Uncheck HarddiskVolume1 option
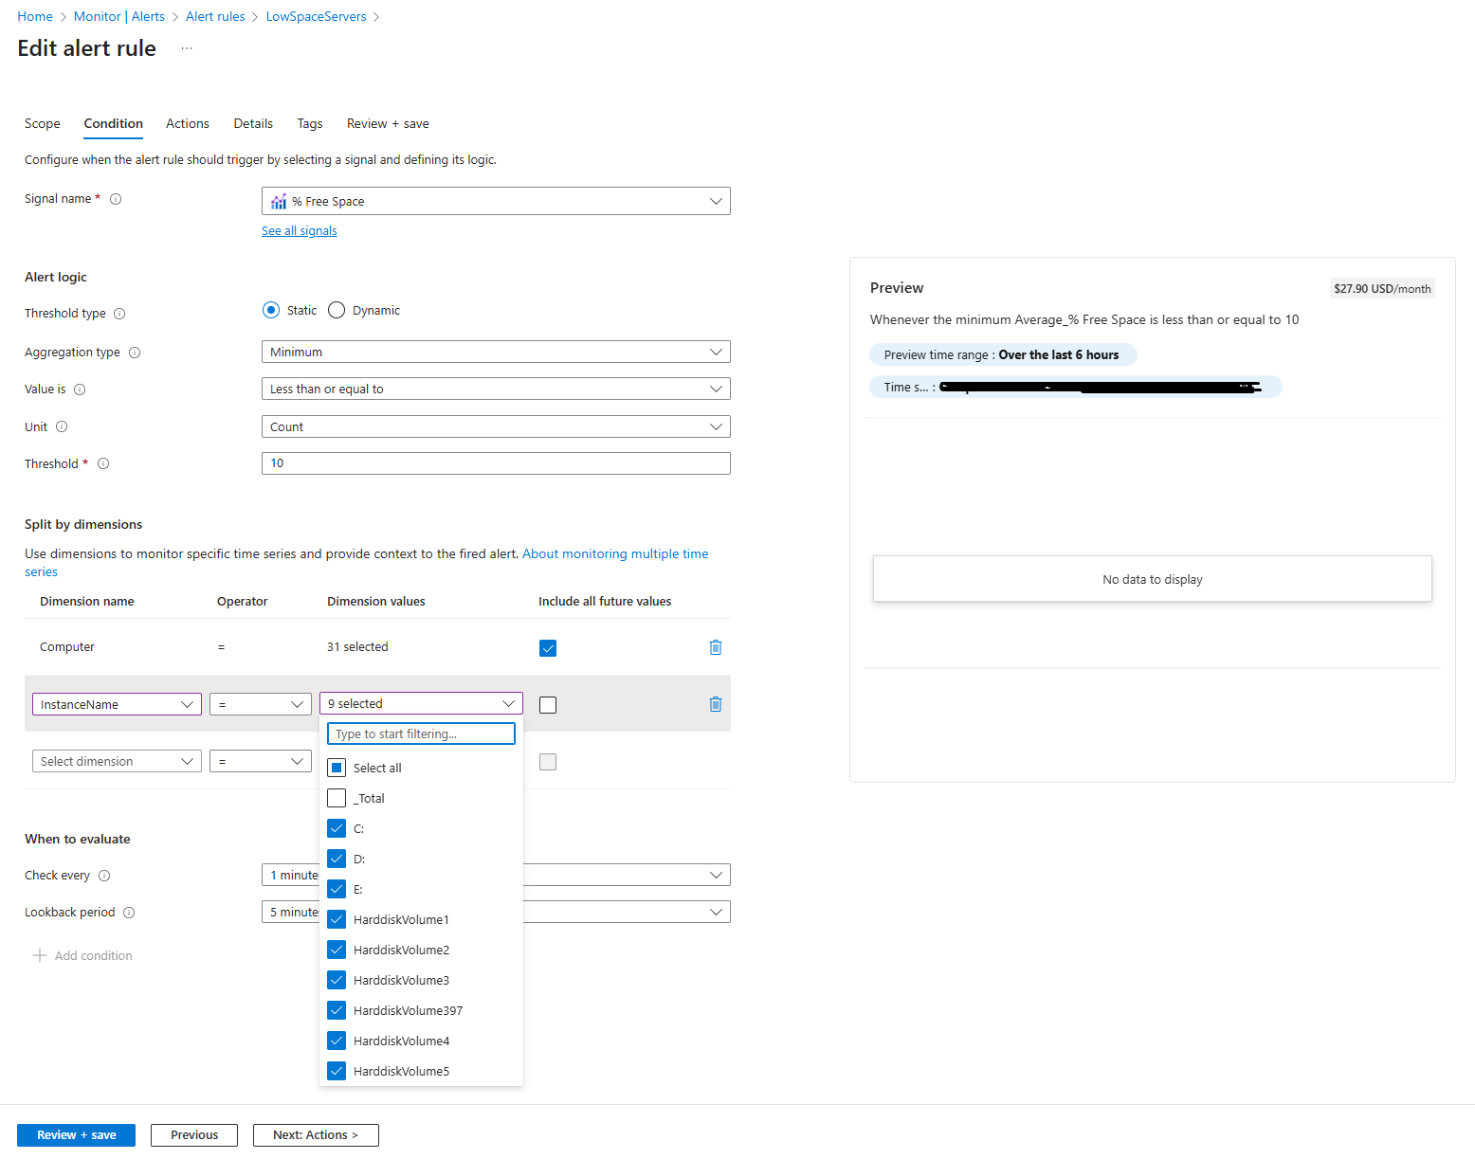Image resolution: width=1475 pixels, height=1159 pixels. coord(337,919)
